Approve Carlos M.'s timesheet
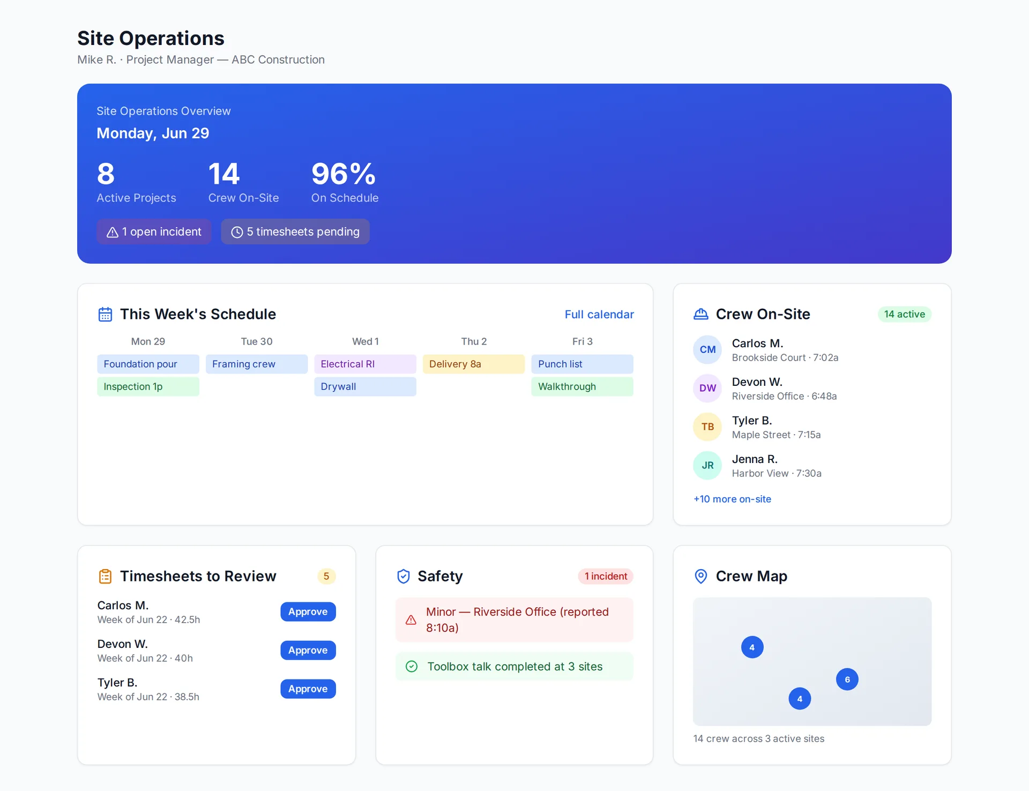Viewport: 1029px width, 791px height. (x=308, y=612)
